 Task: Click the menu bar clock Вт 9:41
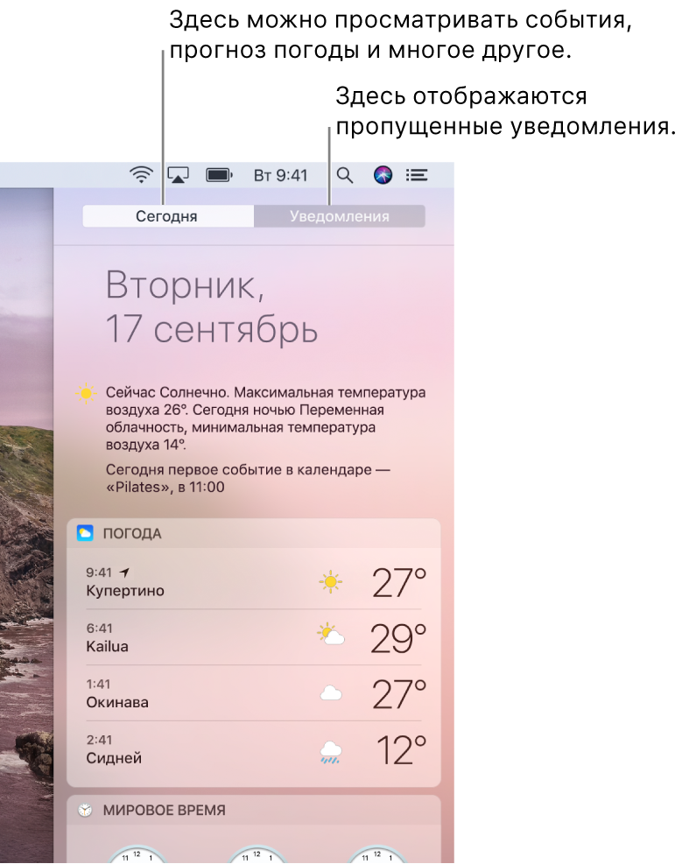coord(280,175)
